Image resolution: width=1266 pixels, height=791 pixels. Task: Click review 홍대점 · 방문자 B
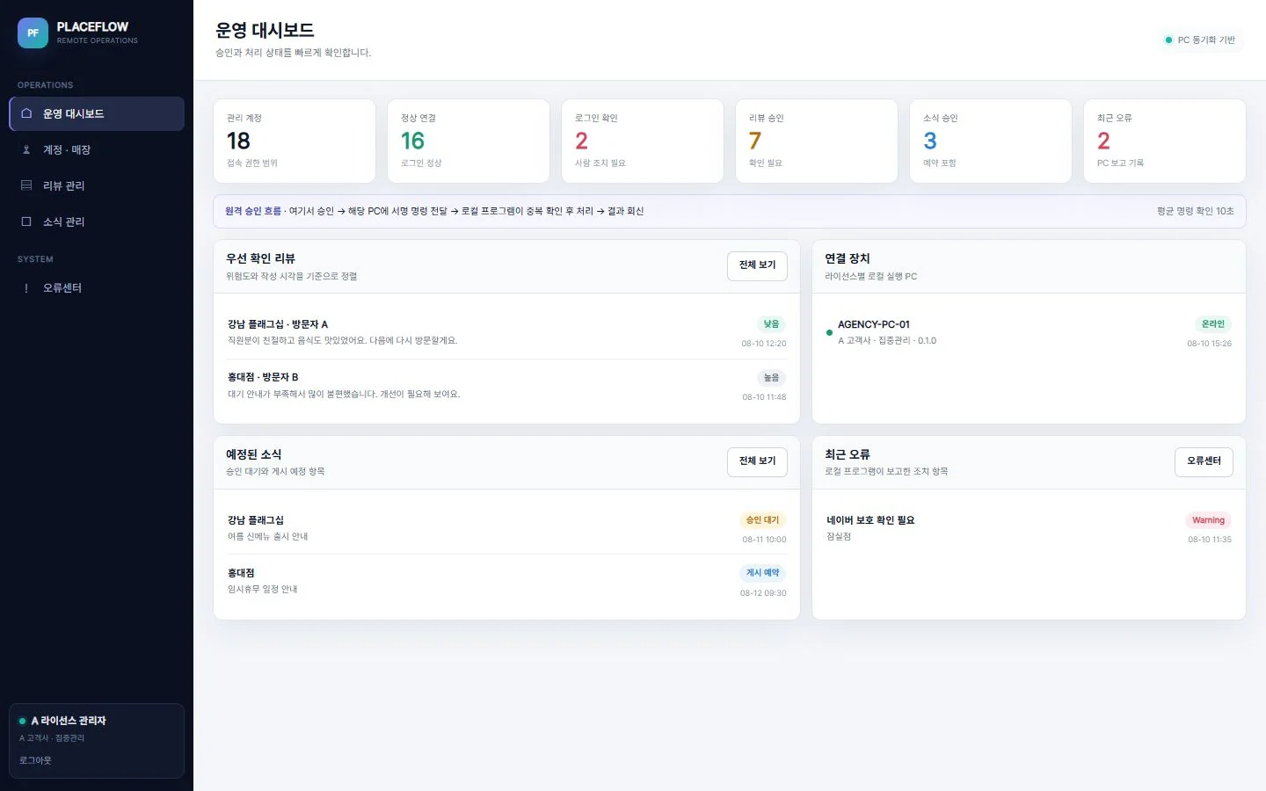(506, 386)
